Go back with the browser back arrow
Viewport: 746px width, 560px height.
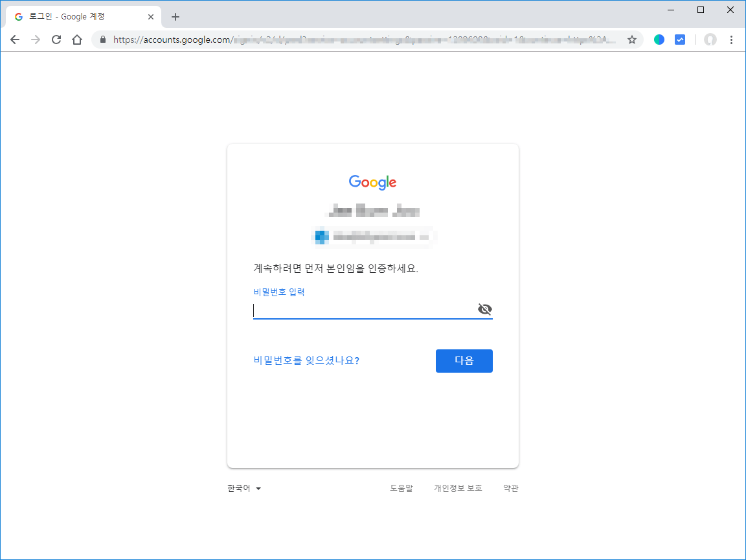click(x=15, y=40)
